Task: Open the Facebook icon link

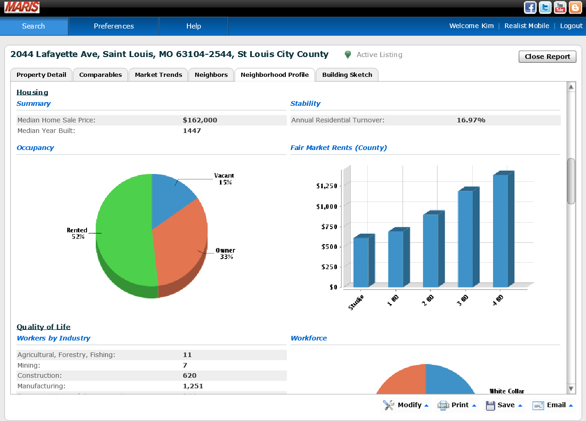Action: pos(530,7)
